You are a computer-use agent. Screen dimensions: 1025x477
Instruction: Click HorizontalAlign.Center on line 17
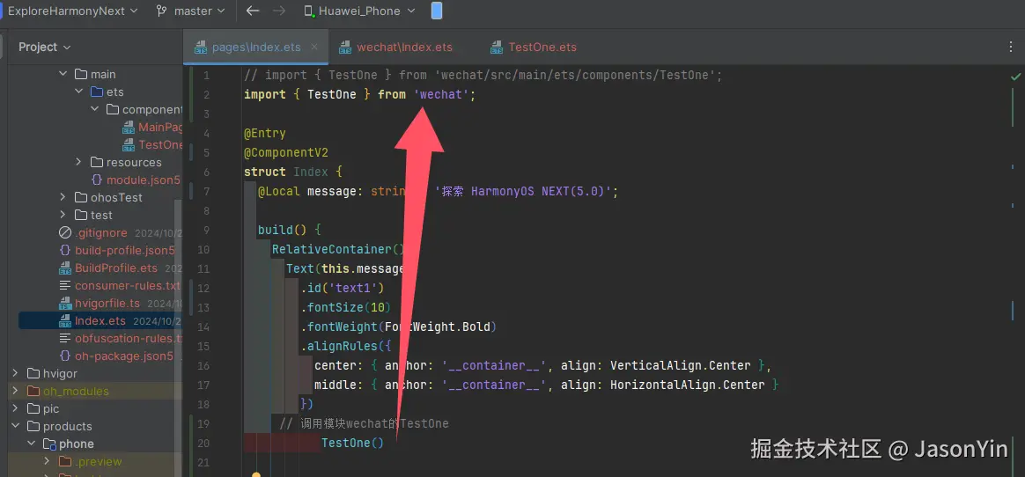coord(688,385)
